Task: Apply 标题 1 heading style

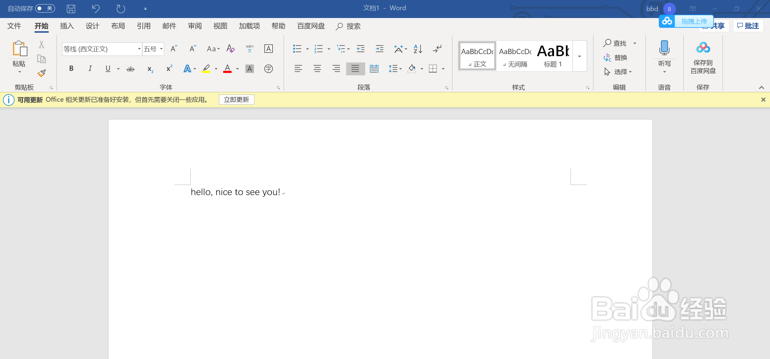Action: coord(553,56)
